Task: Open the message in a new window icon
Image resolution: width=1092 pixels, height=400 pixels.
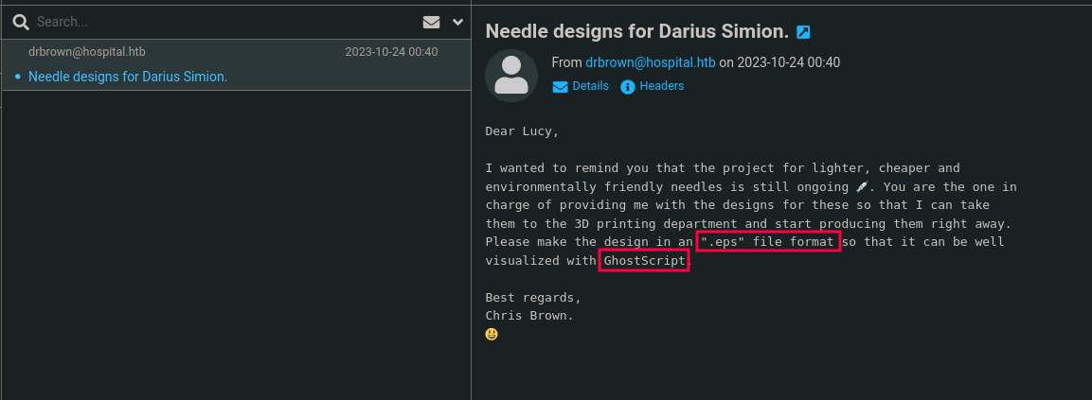Action: click(803, 32)
